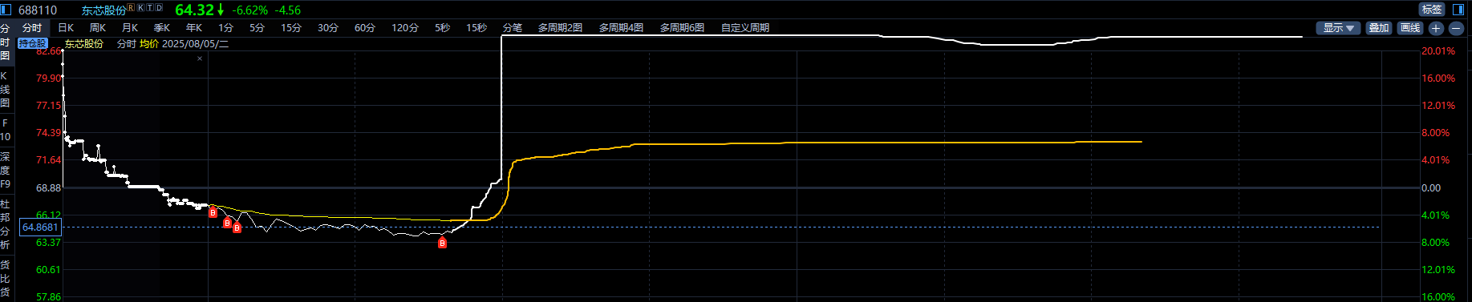The height and width of the screenshot is (302, 1472).
Task: Click the 68.88 price axis label
Action: point(48,187)
